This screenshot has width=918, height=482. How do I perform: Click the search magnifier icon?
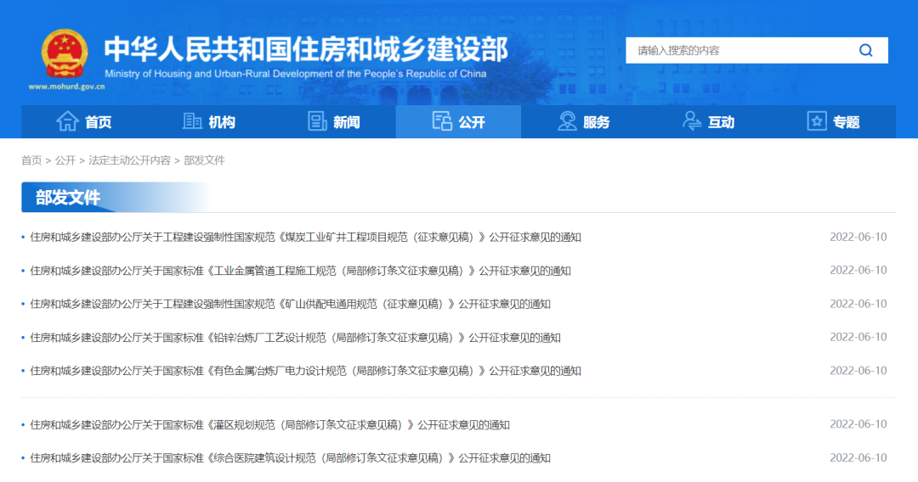pos(866,50)
